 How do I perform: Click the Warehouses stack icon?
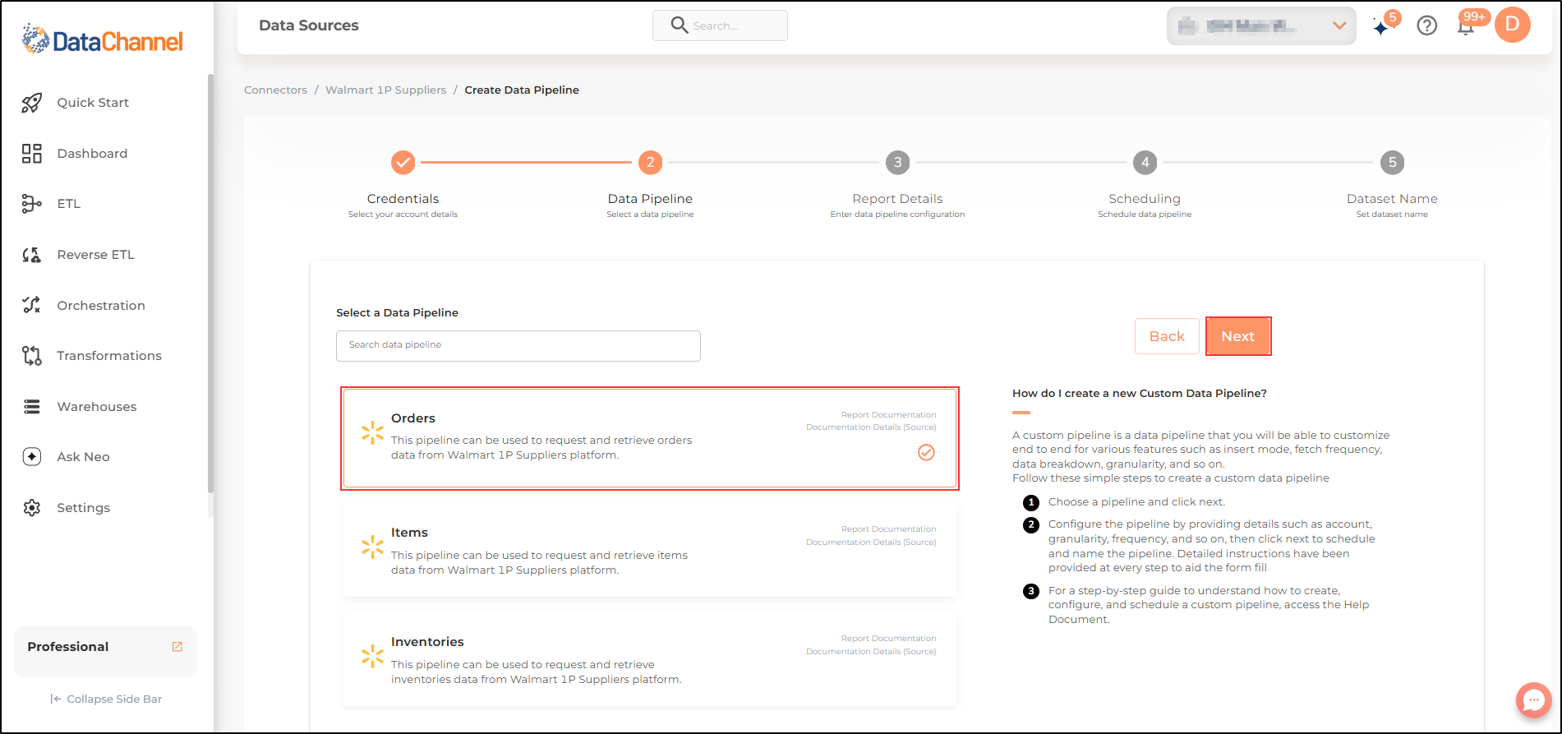click(x=31, y=407)
